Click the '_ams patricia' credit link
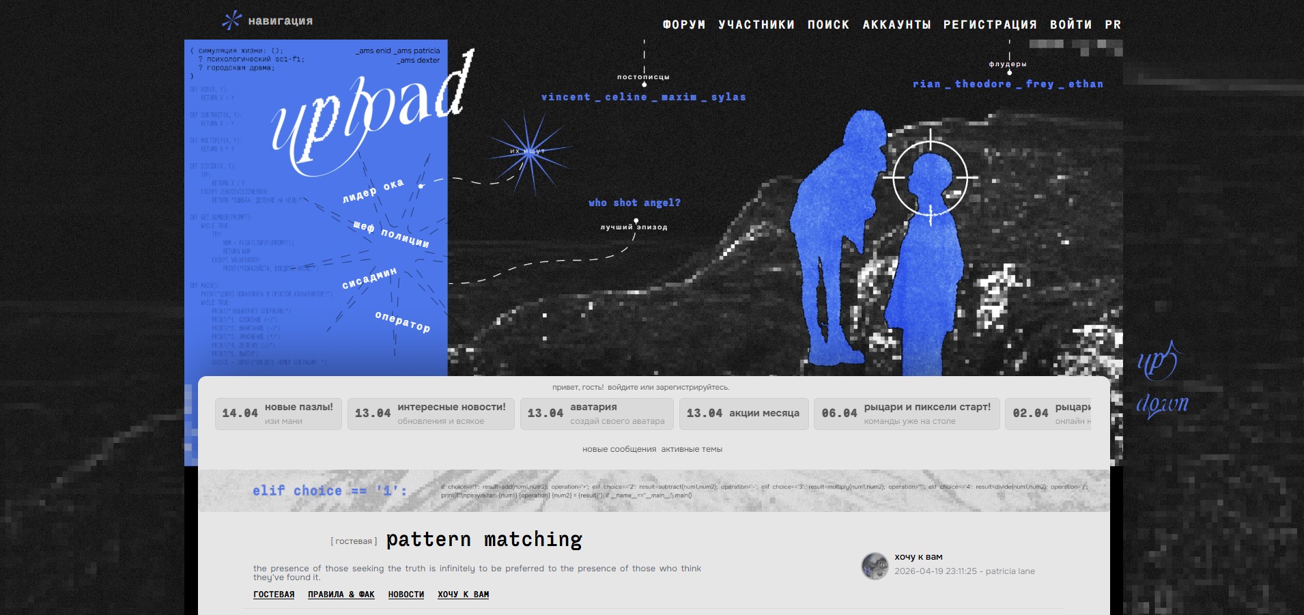The image size is (1304, 615). coord(417,51)
